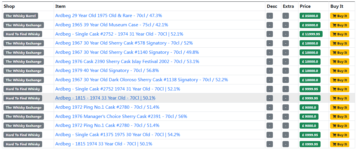The width and height of the screenshot is (356, 150).
Task: Click the Shop column header
Action: 9,6
